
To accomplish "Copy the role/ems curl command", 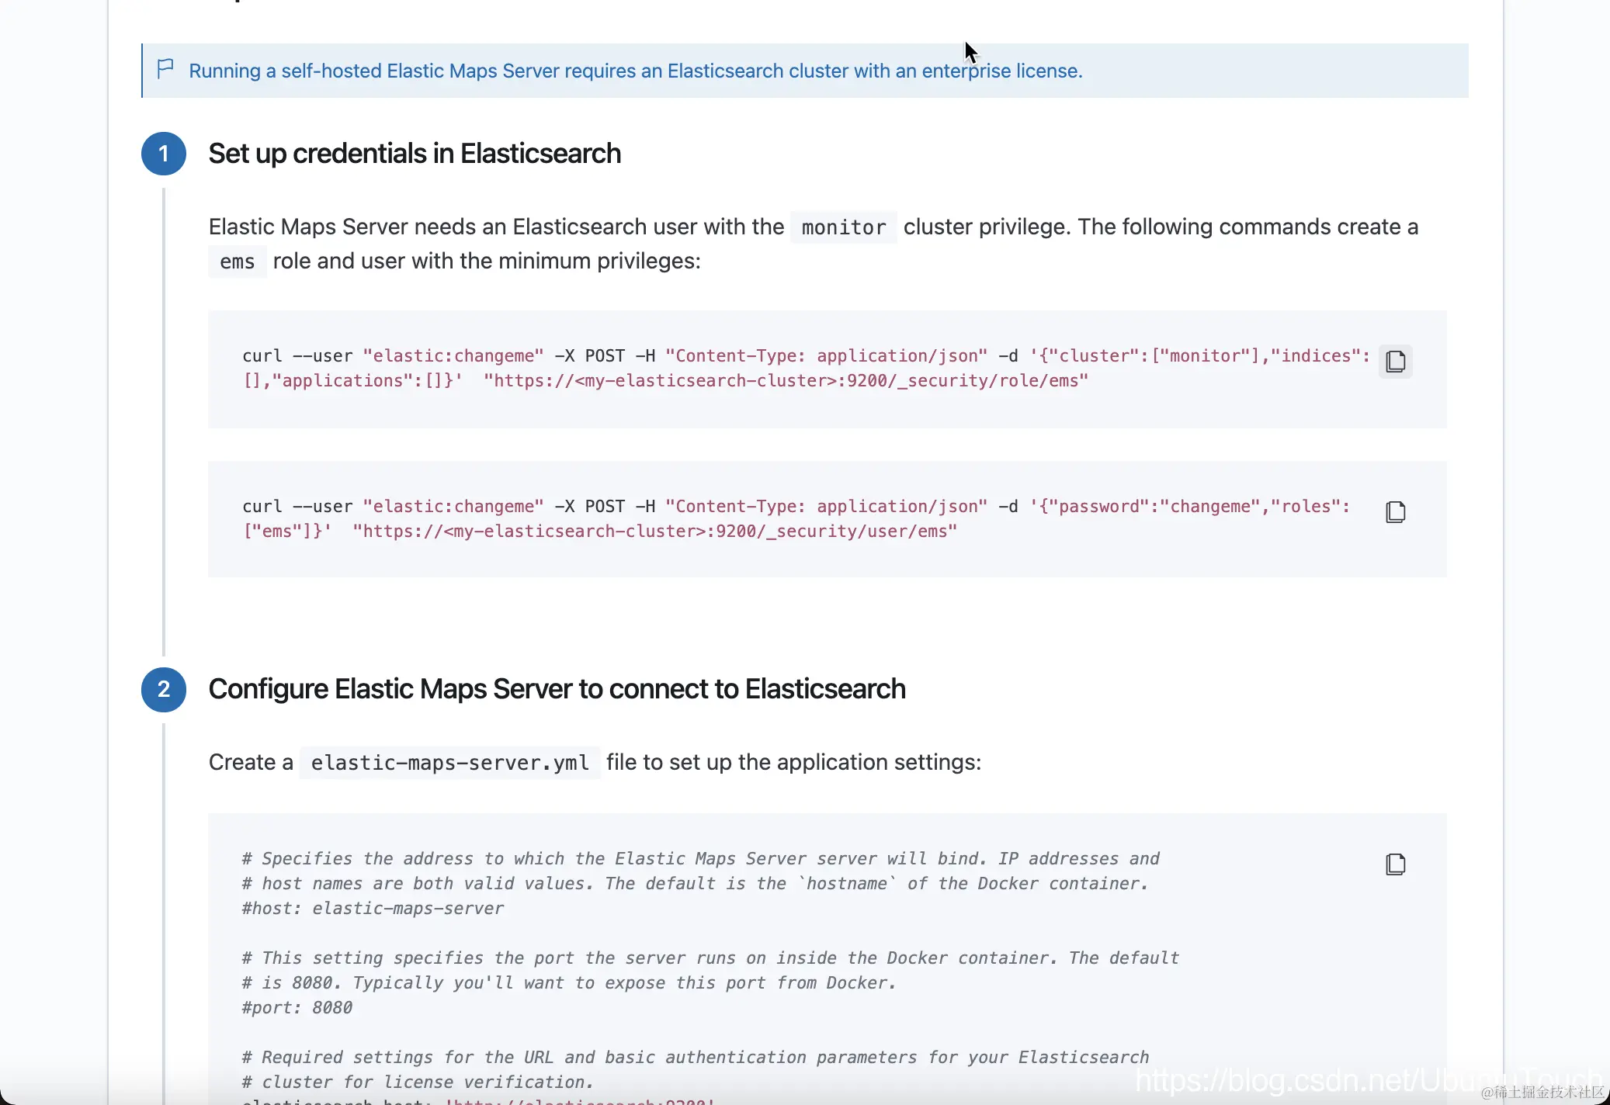I will (x=1395, y=362).
